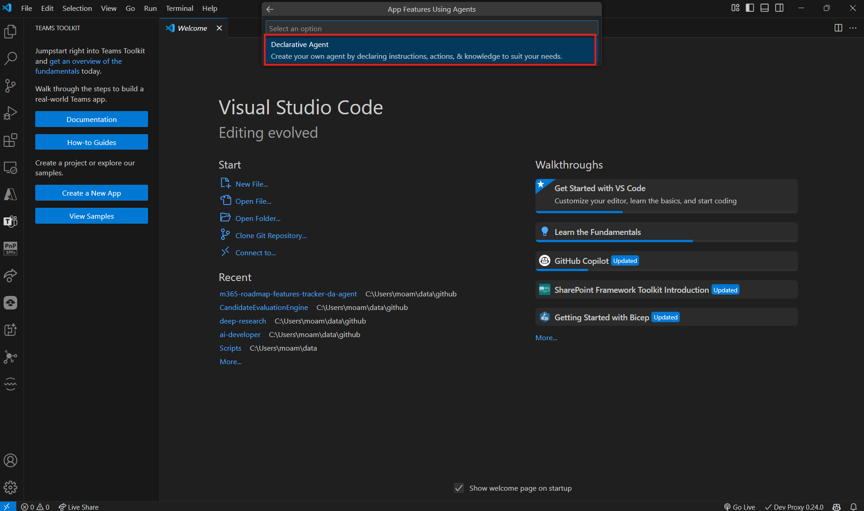This screenshot has height=511, width=864.
Task: Close the Welcome tab
Action: 219,28
